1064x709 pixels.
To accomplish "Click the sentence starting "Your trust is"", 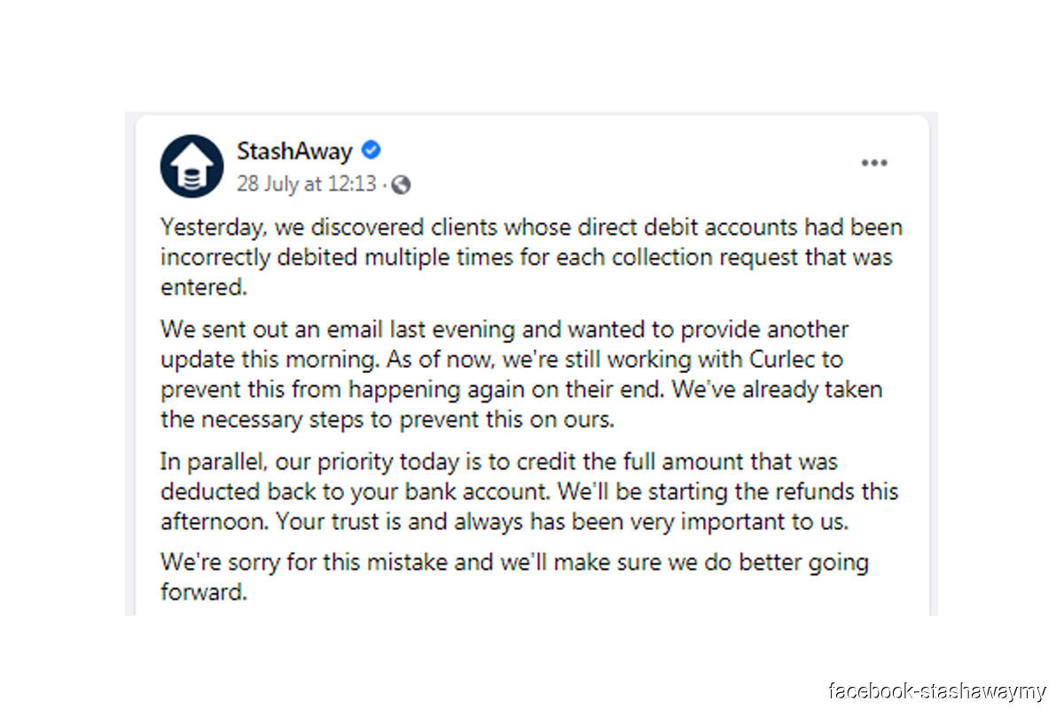I will click(x=562, y=522).
